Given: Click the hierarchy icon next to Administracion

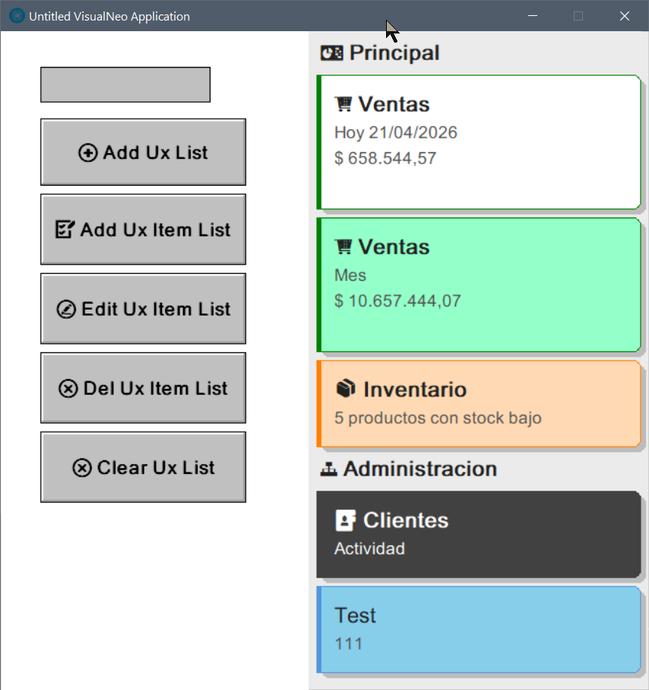Looking at the screenshot, I should 329,469.
